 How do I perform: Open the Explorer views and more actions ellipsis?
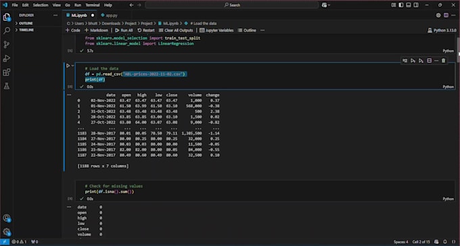point(55,16)
